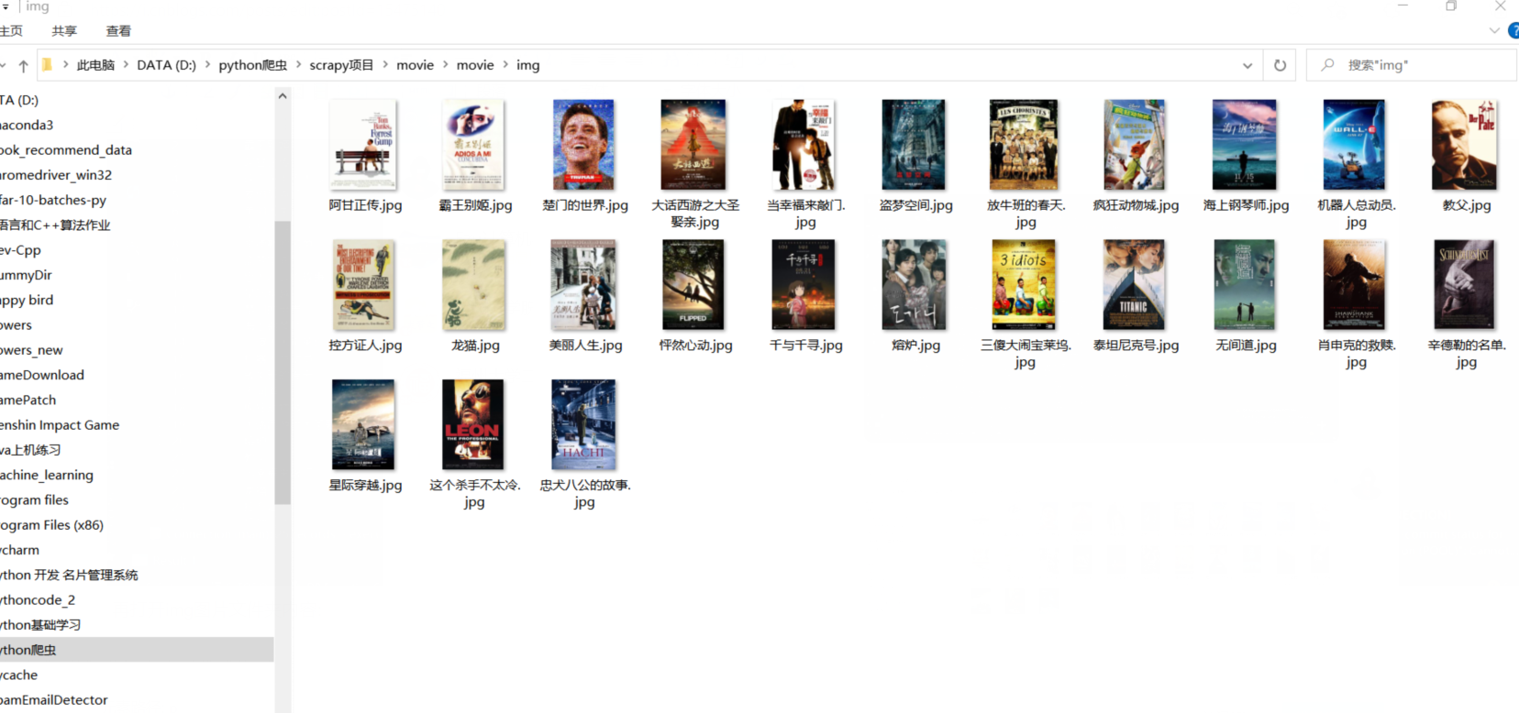
Task: Select the 美丽人生.jpg poster
Action: (x=583, y=285)
